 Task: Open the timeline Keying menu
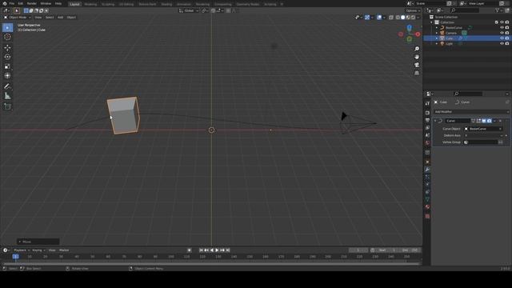coord(38,250)
